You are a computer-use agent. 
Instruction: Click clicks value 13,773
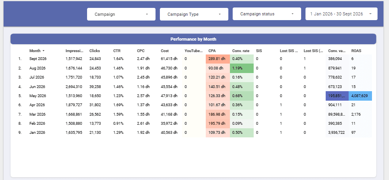pyautogui.click(x=95, y=123)
